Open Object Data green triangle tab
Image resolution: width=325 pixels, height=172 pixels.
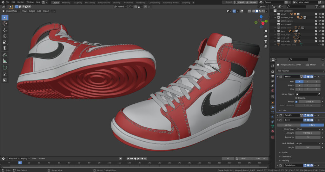click(273, 126)
